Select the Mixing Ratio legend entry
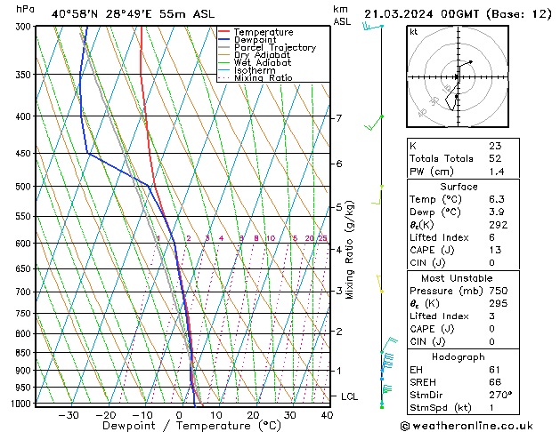The height and width of the screenshot is (432, 560). click(x=256, y=78)
